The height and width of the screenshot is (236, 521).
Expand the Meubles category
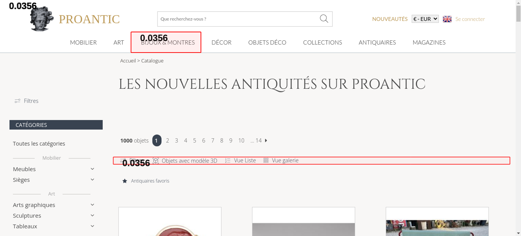point(92,169)
